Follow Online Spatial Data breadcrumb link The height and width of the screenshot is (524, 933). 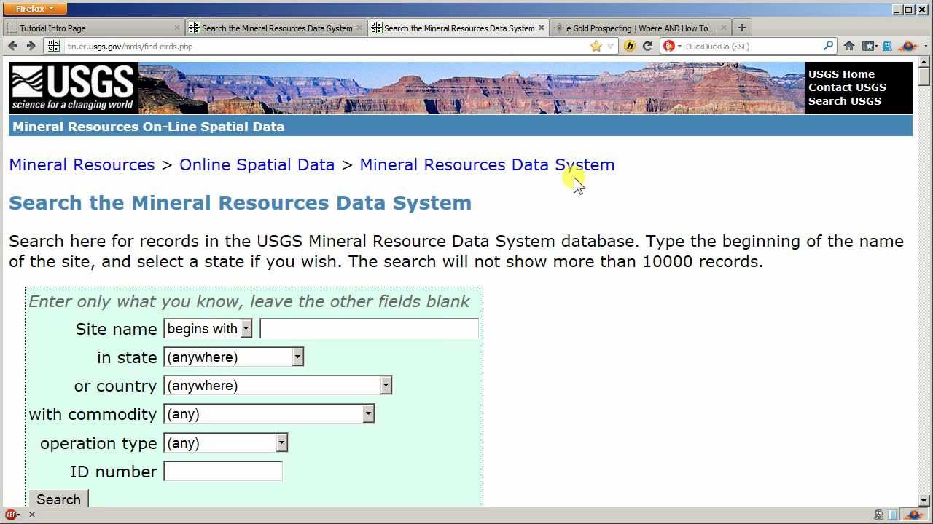[257, 164]
